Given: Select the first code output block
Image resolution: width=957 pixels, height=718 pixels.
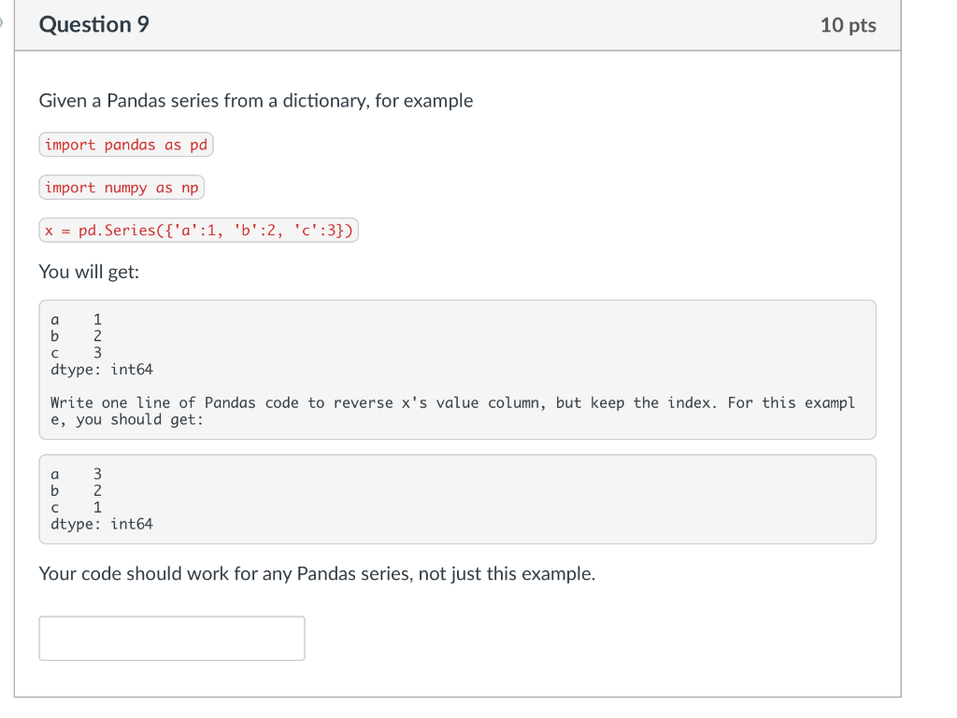Looking at the screenshot, I should pos(457,368).
